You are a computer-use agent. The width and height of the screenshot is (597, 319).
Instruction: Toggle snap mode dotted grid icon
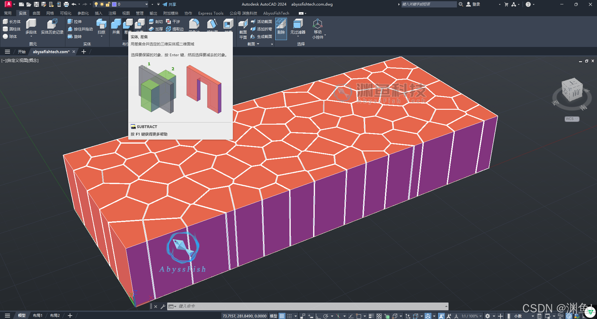coord(290,316)
